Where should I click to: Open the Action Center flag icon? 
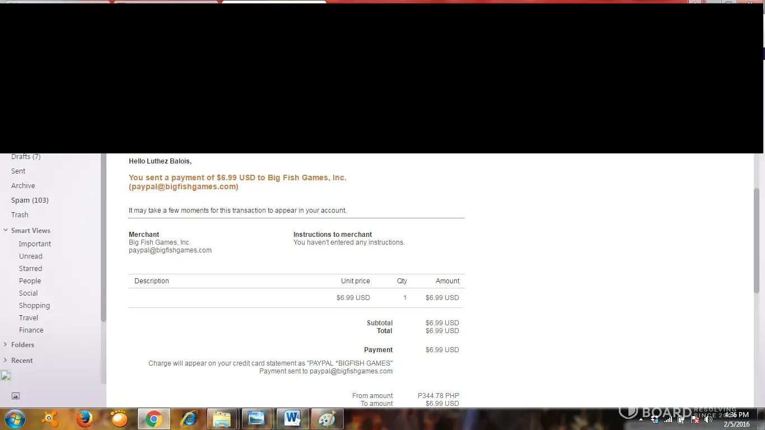pos(695,419)
